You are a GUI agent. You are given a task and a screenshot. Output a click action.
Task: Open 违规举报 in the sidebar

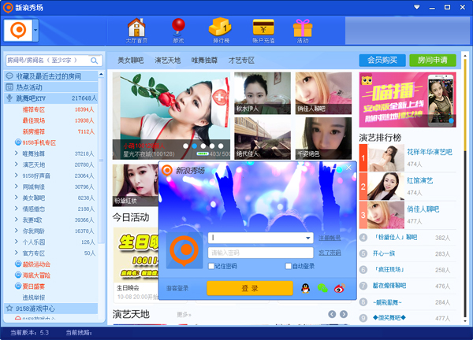click(33, 297)
